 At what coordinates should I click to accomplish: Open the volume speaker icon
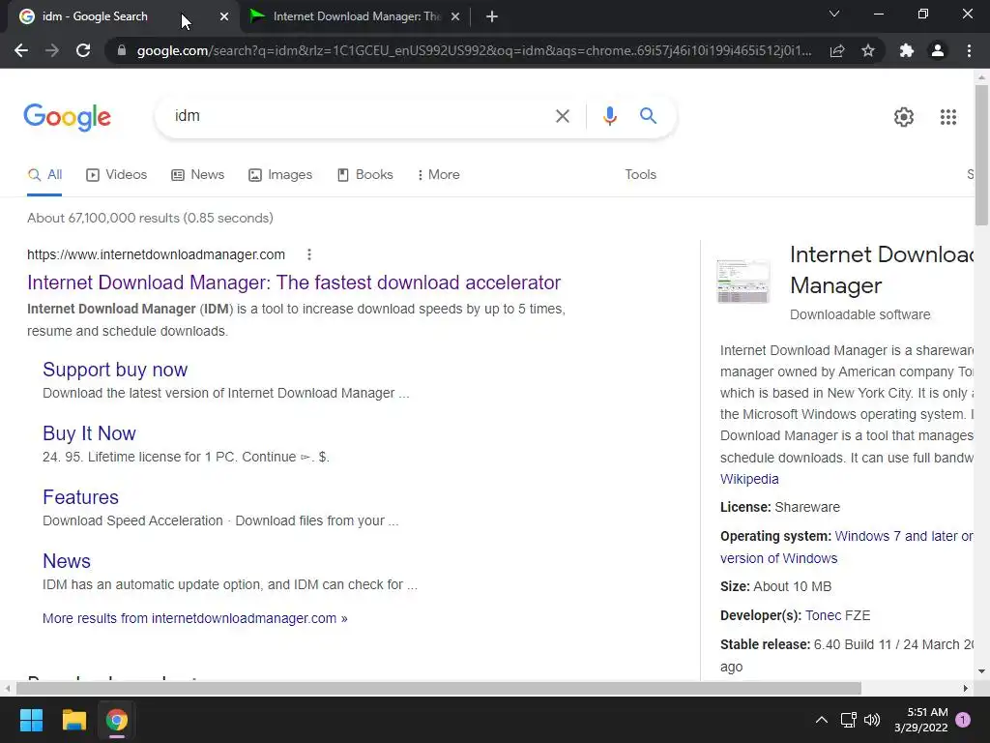click(872, 720)
